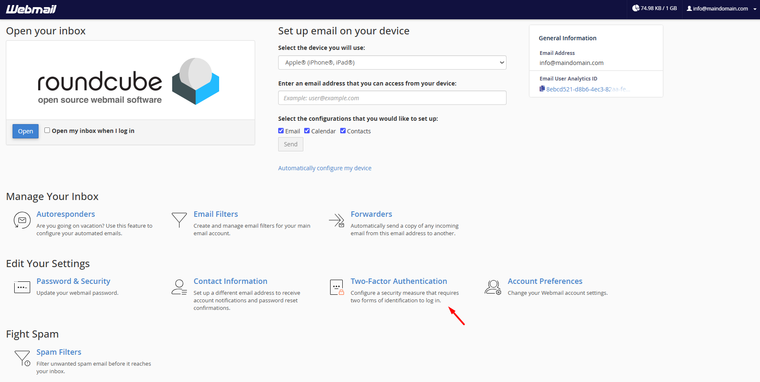760x382 pixels.
Task: Open the Autoresponders link
Action: click(66, 214)
